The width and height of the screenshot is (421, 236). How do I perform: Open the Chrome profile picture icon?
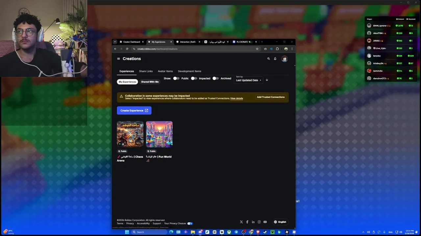286,49
